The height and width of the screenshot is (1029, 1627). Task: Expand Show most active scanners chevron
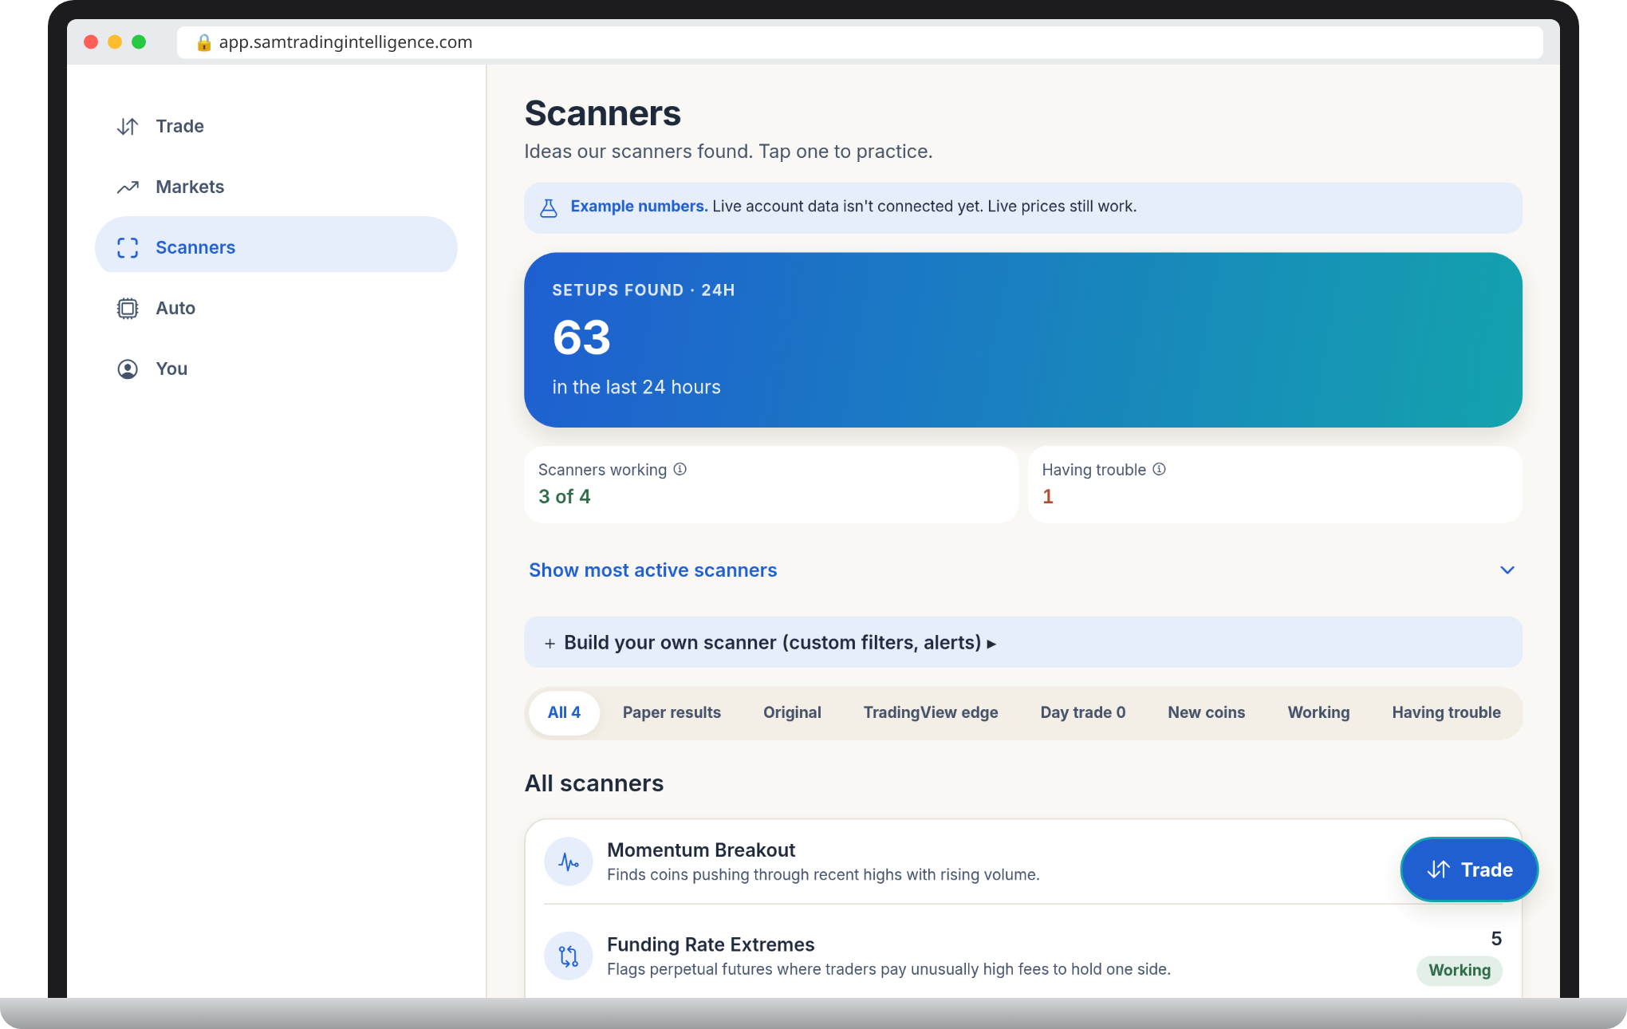point(1507,570)
